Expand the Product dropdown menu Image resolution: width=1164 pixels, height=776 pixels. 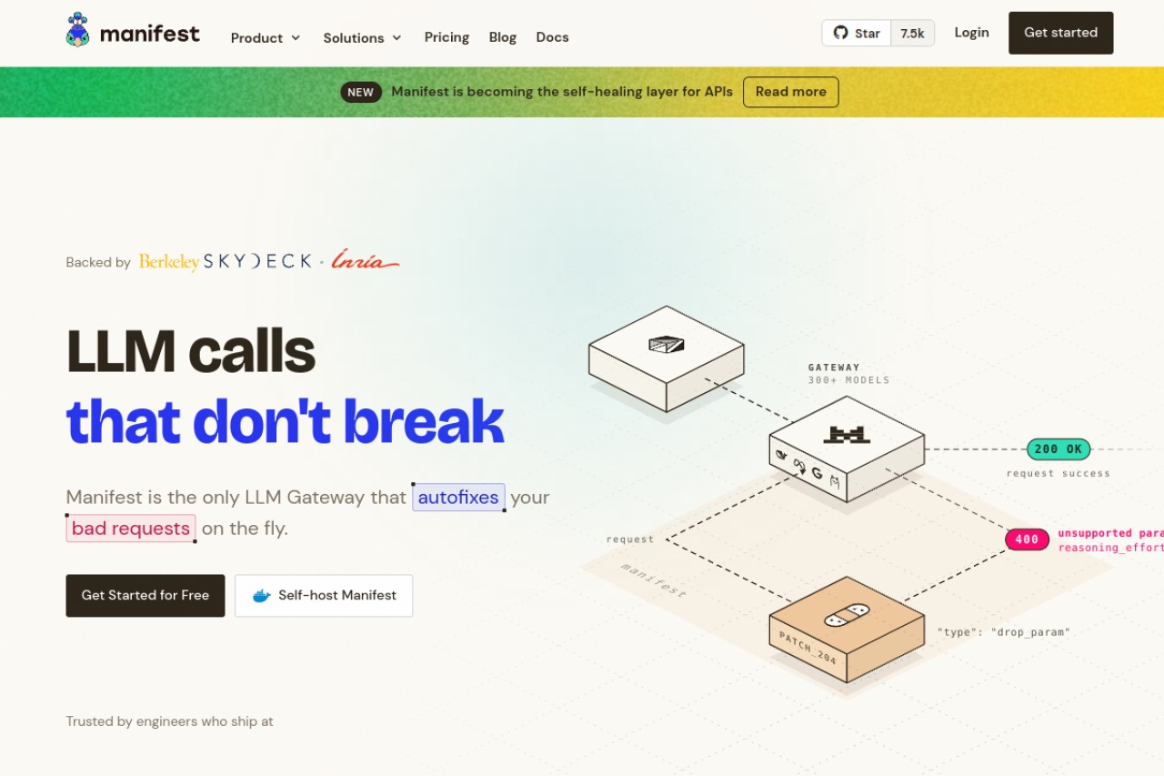click(266, 37)
